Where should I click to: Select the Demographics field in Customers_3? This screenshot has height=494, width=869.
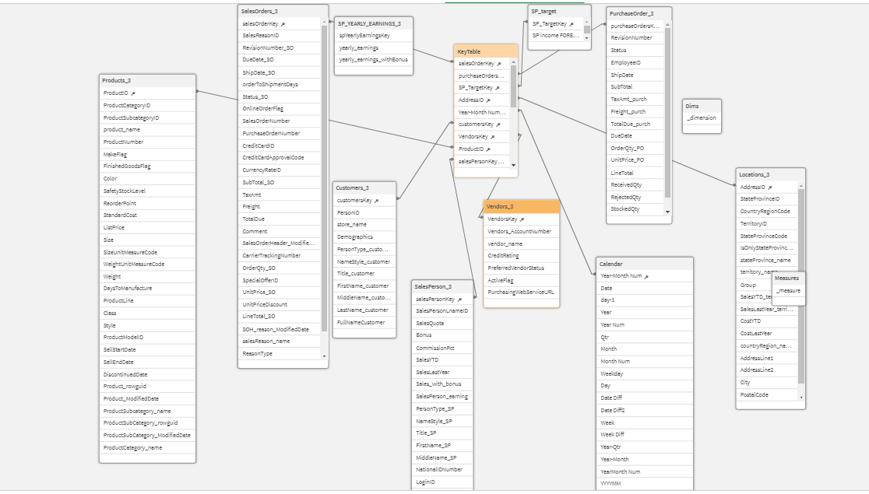click(x=360, y=236)
